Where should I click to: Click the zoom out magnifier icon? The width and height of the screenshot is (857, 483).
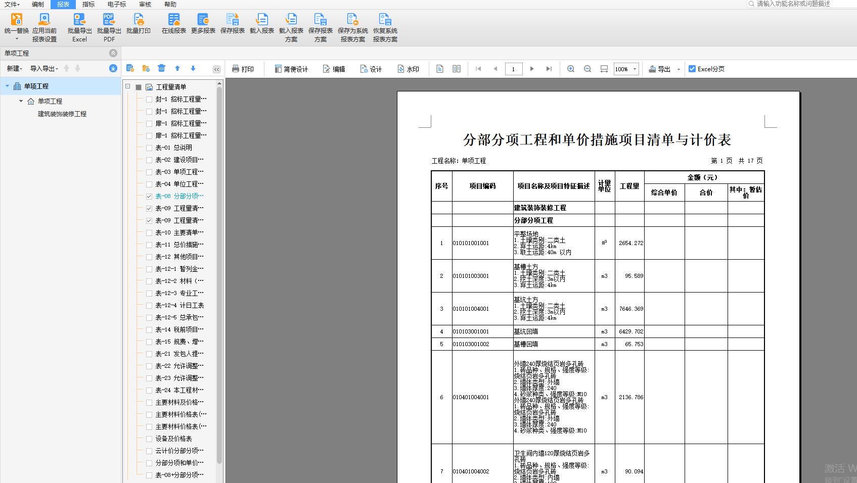(588, 69)
